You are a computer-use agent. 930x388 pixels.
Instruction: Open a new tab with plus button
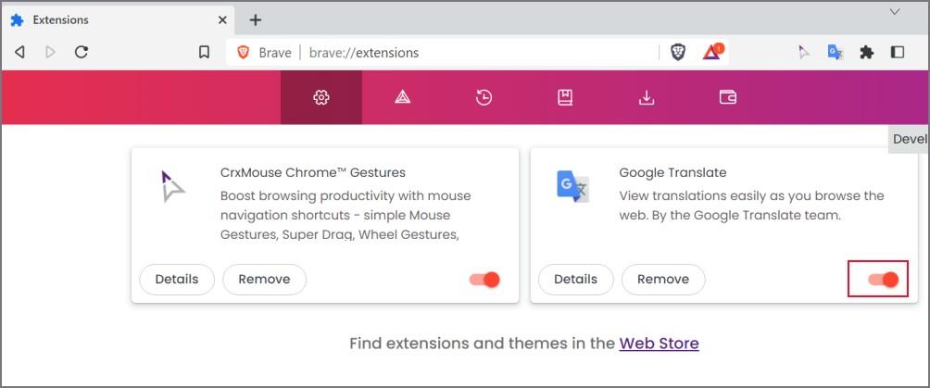tap(255, 20)
